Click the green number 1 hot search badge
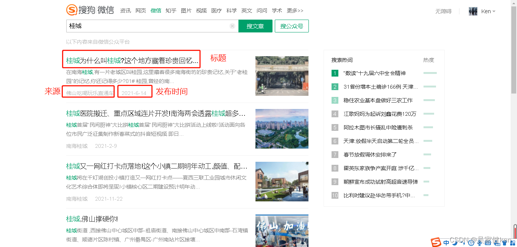517x247 pixels. tap(335, 73)
